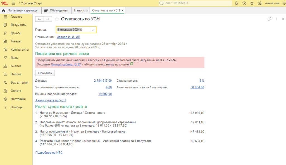286x165 pixels.
Task: Click heading Расчет суммы налога к уплате
Action: tap(61, 107)
